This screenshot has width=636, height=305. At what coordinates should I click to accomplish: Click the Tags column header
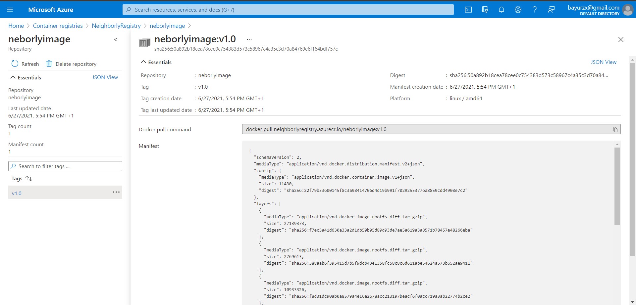click(17, 179)
